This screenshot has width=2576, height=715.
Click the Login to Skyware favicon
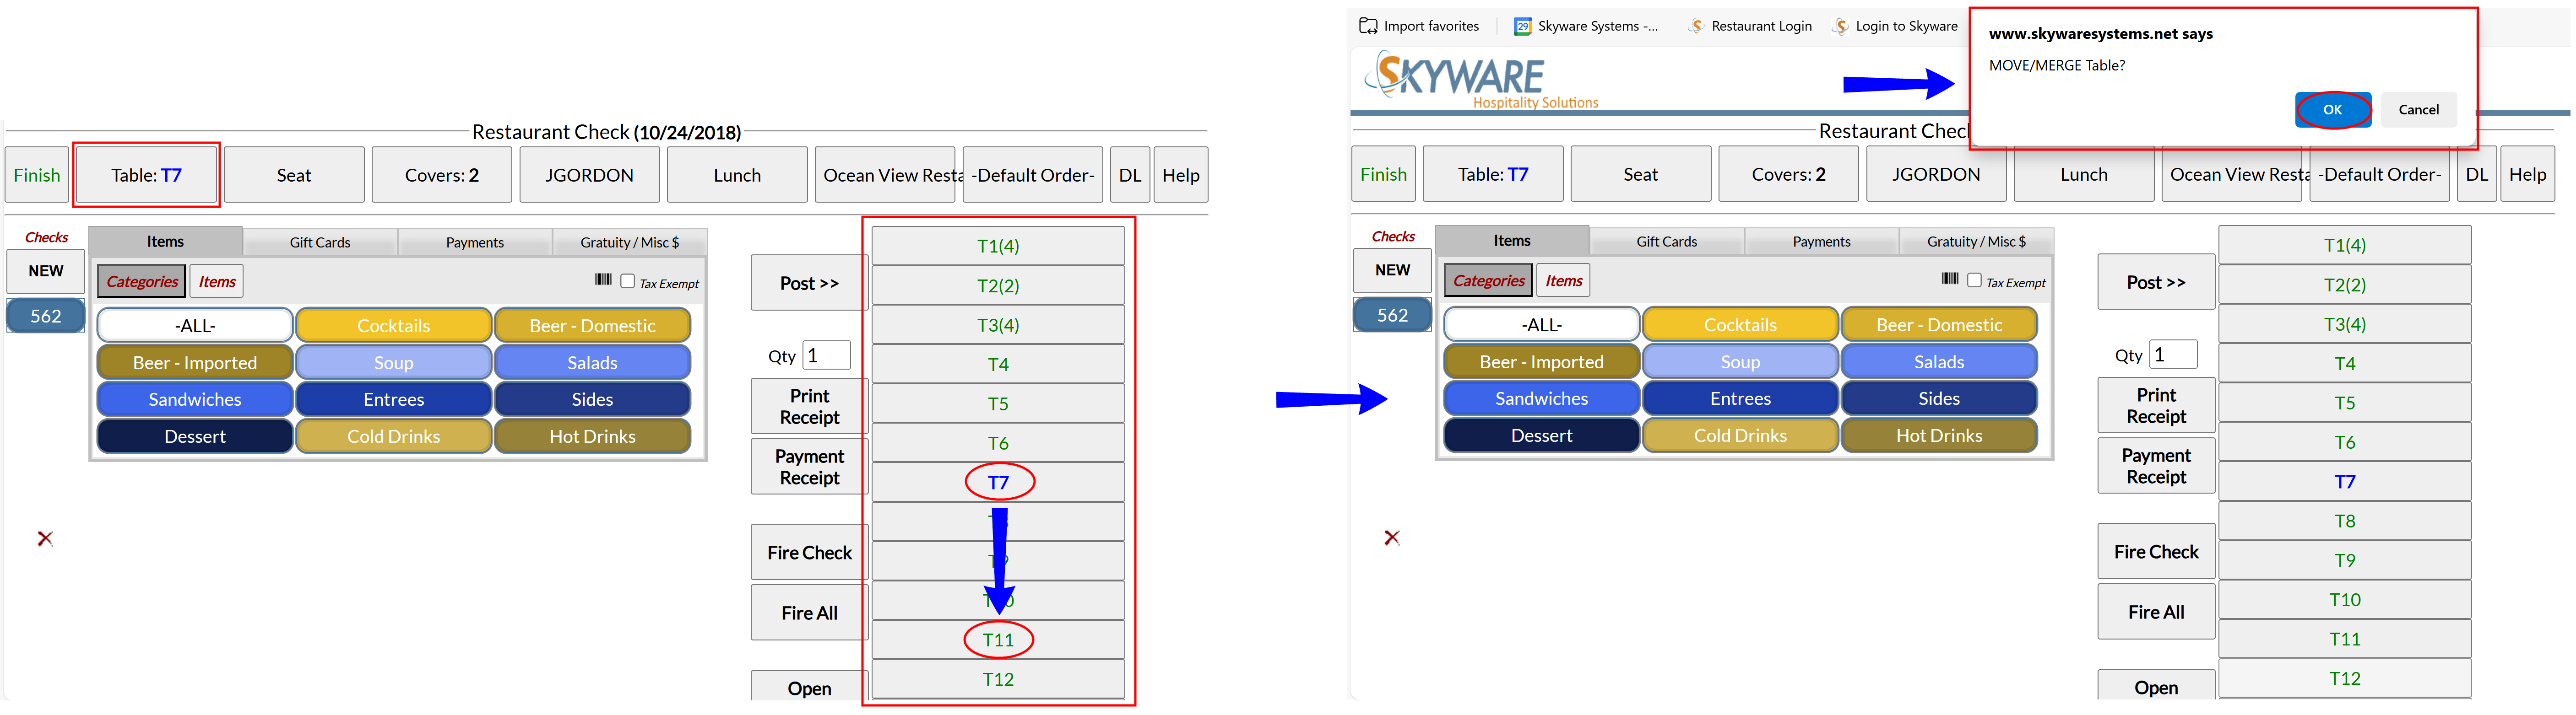click(x=1840, y=26)
